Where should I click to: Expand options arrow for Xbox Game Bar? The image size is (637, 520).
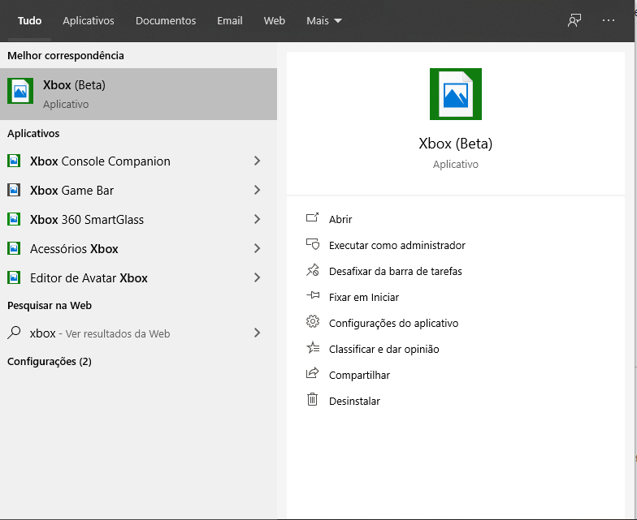pos(257,190)
